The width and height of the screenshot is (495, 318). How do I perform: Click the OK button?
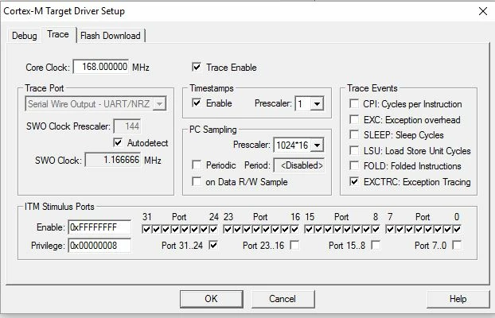(x=211, y=299)
